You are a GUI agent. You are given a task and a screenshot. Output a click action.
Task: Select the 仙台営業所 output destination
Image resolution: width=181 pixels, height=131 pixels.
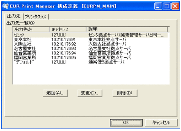click(x=25, y=53)
